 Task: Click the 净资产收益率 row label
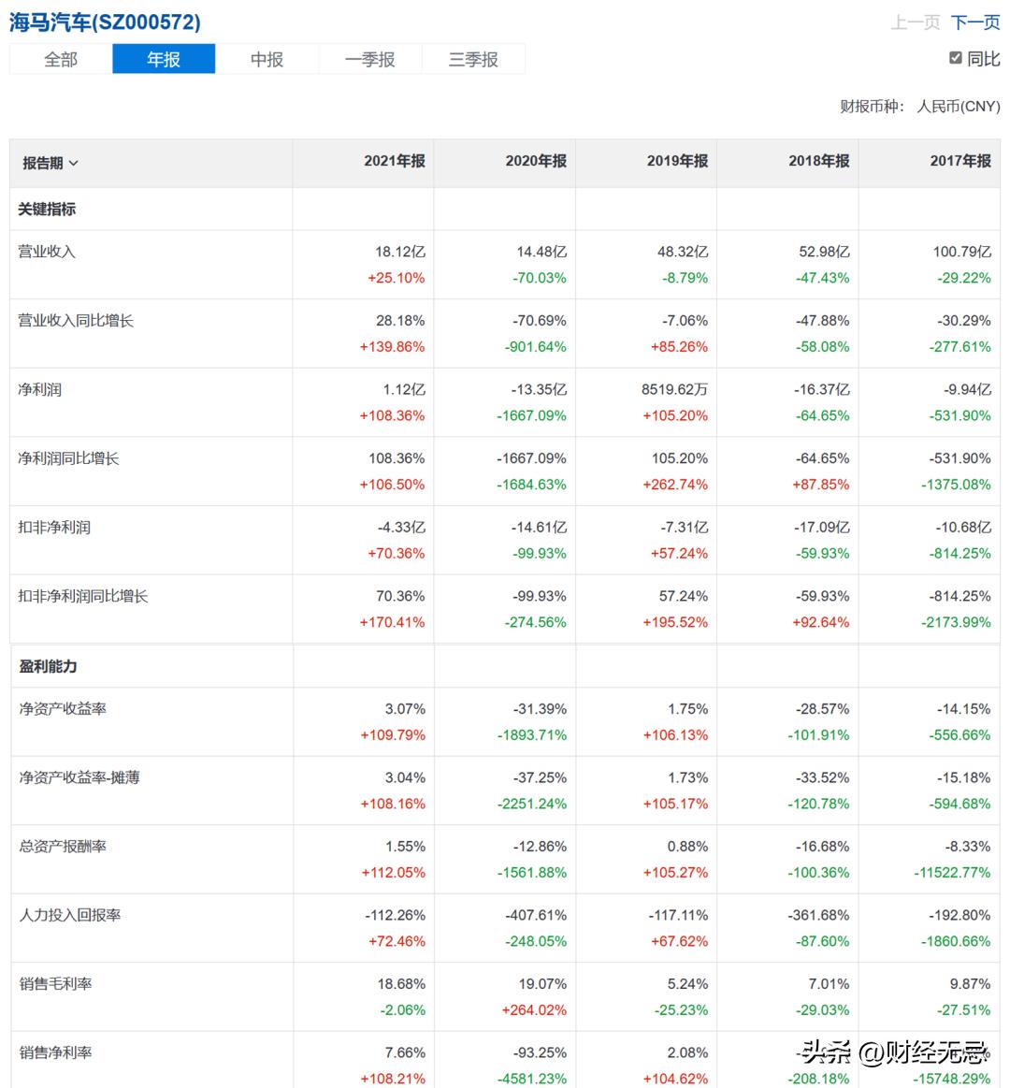[64, 708]
